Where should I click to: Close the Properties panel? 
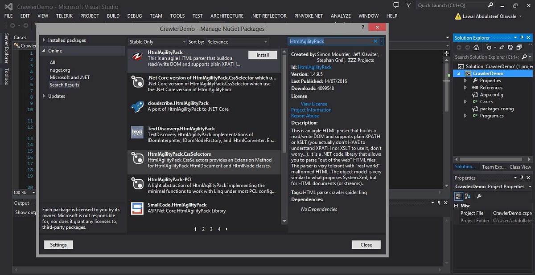tap(529, 178)
